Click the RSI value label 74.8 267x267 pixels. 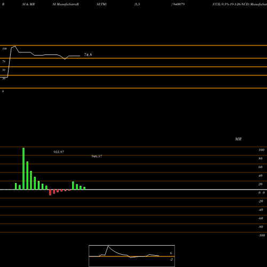(88, 54)
